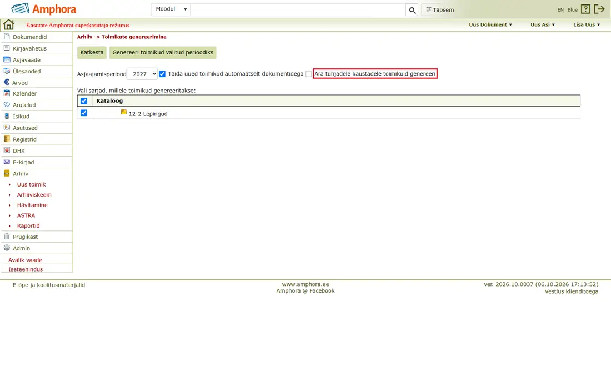
Task: Click the Admin gear icon
Action: click(7, 248)
